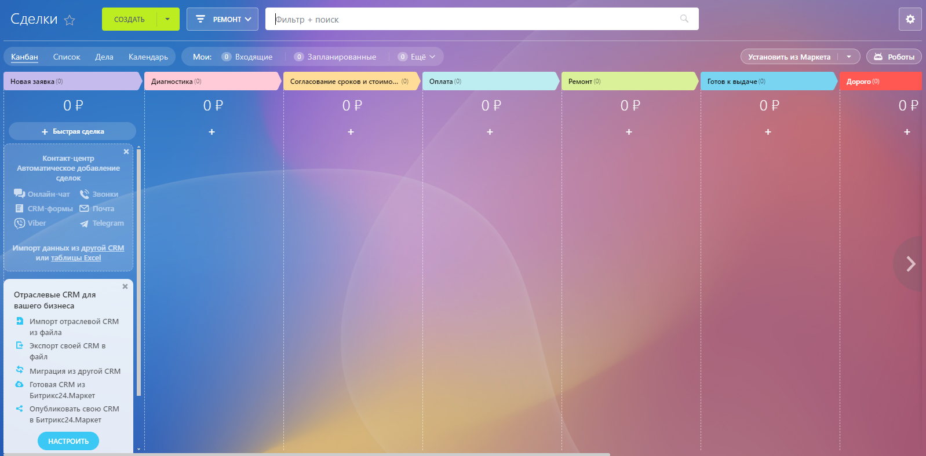Click Готовая CRM из Битрикс24.Маркет text

click(x=63, y=390)
